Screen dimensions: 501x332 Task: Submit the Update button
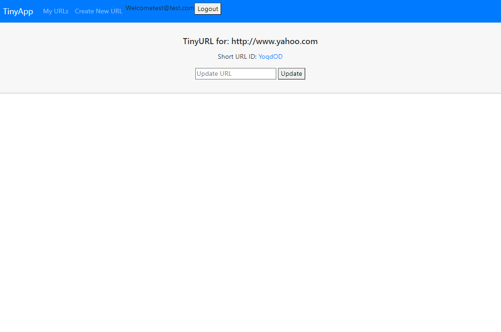point(291,74)
